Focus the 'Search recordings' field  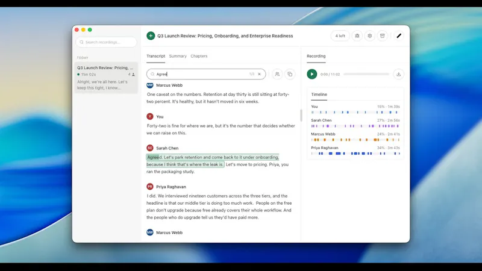click(x=107, y=42)
